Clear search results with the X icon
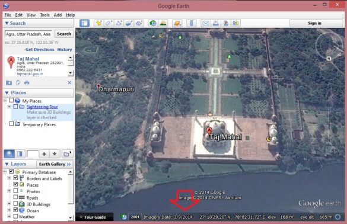The height and width of the screenshot is (224, 347). (x=69, y=82)
